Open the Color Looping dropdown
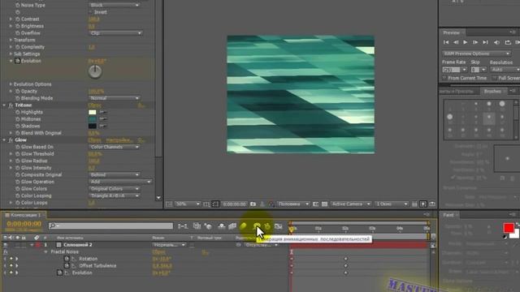Screen dimensions: 520x292 [115, 195]
